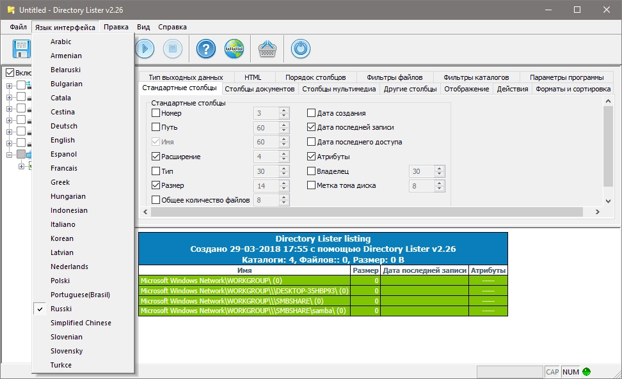Increase the Владелец width spinner value

pyautogui.click(x=439, y=169)
